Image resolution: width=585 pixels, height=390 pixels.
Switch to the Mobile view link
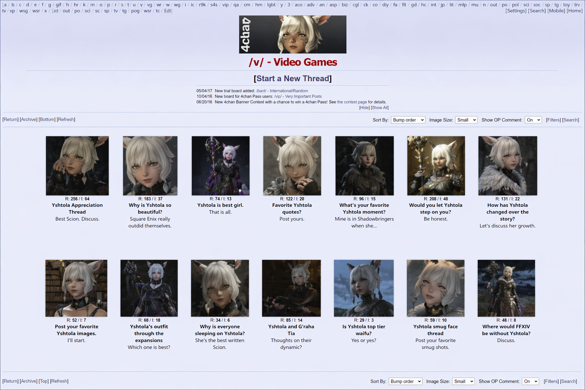pyautogui.click(x=556, y=11)
